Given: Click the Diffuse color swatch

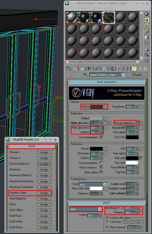Looking at the screenshot, I should pyautogui.click(x=96, y=107).
